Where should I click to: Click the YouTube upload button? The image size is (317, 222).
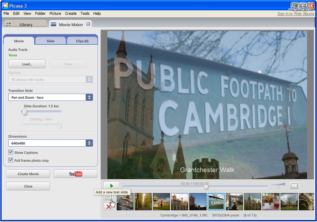tap(75, 174)
